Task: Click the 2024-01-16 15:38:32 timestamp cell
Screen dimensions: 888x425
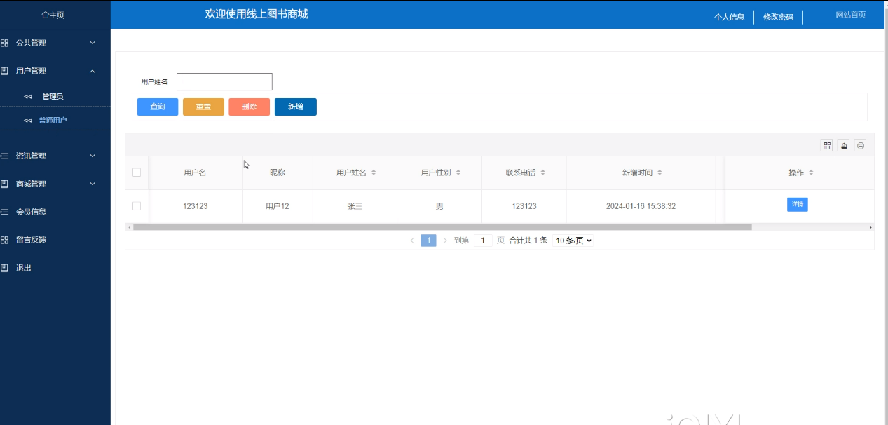Action: (x=641, y=206)
